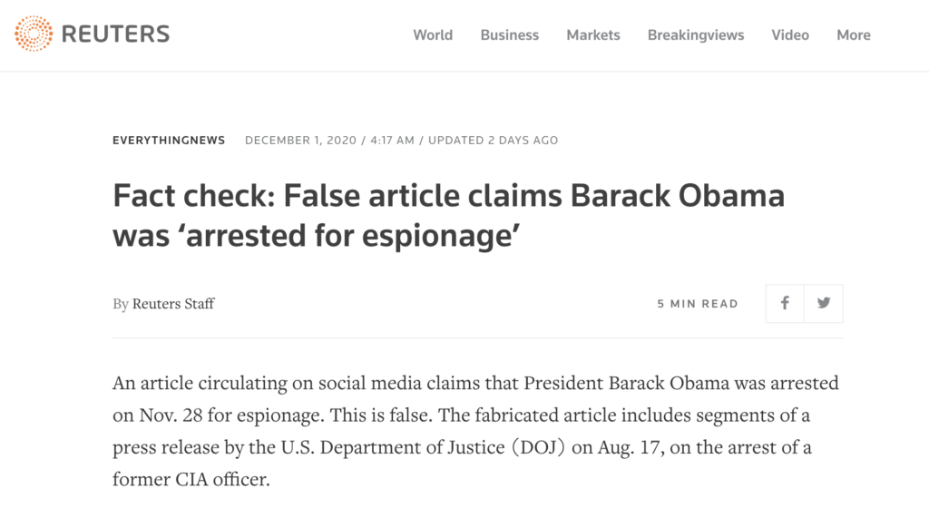Screen dimensions: 929x508
Task: Open the Reuters Staff author byline
Action: [173, 304]
